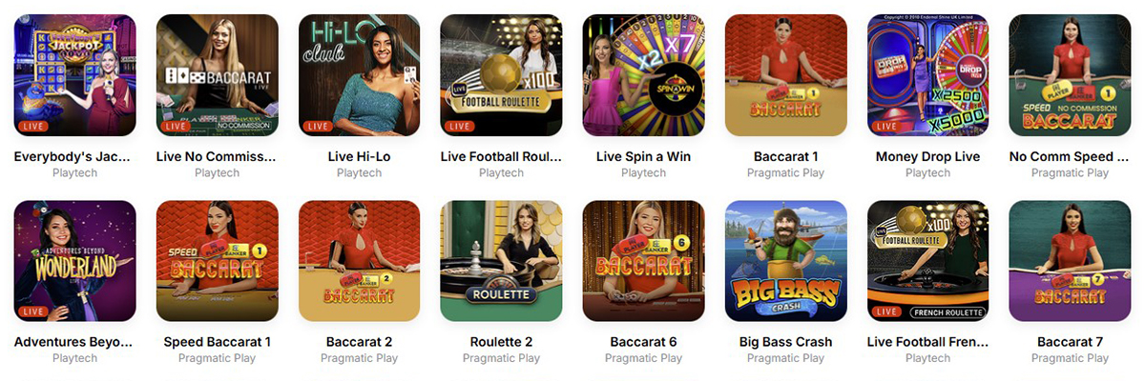Open the Speed Baccarat 1 game image
This screenshot has width=1145, height=381.
(217, 261)
